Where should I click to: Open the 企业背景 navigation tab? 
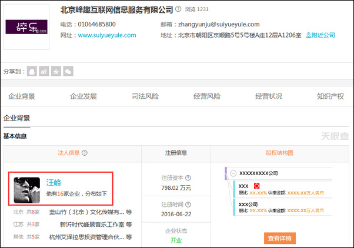(x=22, y=96)
